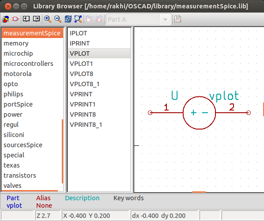Screen dimensions: 264x221
Task: Show previous component with left arrow icon
Action: point(26,19)
